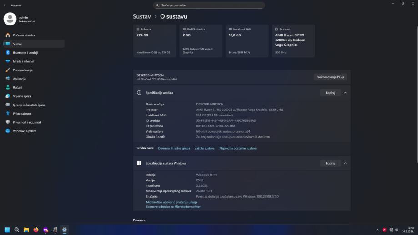Click the Igranje računalnih igara controller icon
This screenshot has width=418, height=235.
point(8,105)
